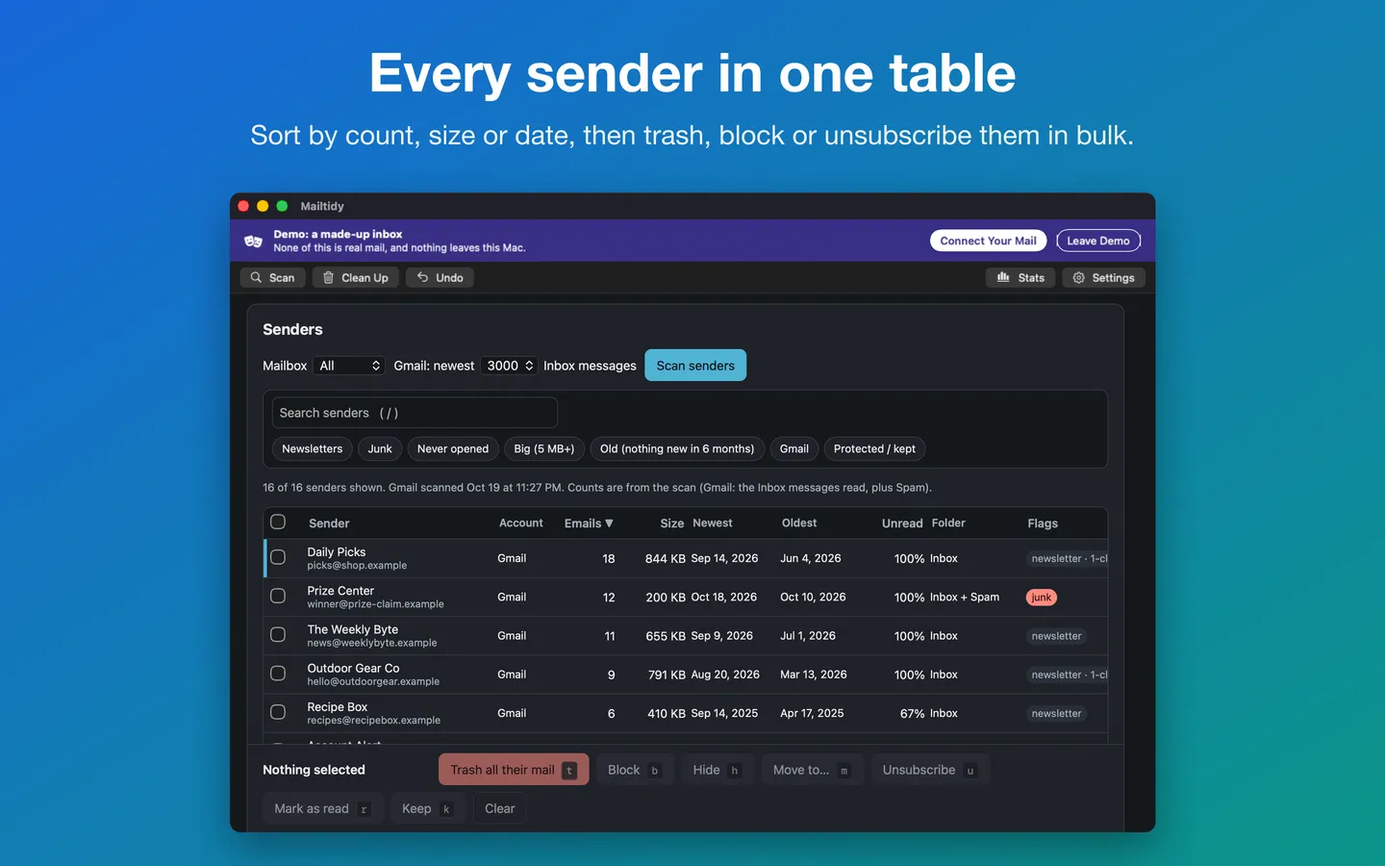Click the Clear button
Screen dimensions: 1385x866
tap(500, 808)
